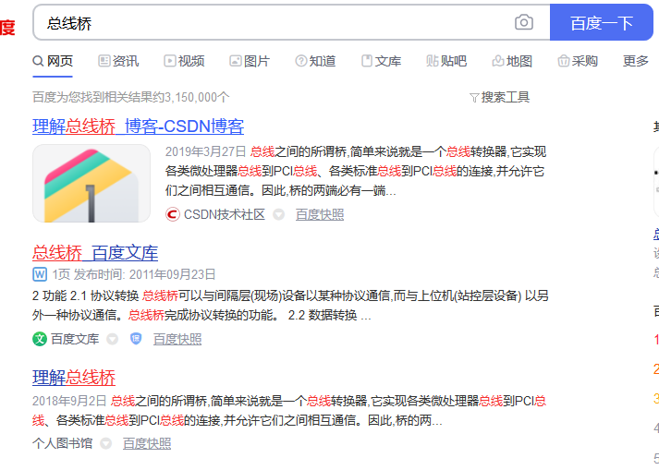Expand the dropdown arrow after 百度文库
The width and height of the screenshot is (659, 470).
pyautogui.click(x=112, y=339)
